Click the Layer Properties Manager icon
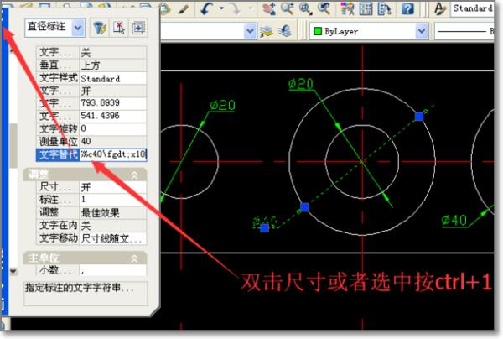The image size is (503, 339). [267, 31]
